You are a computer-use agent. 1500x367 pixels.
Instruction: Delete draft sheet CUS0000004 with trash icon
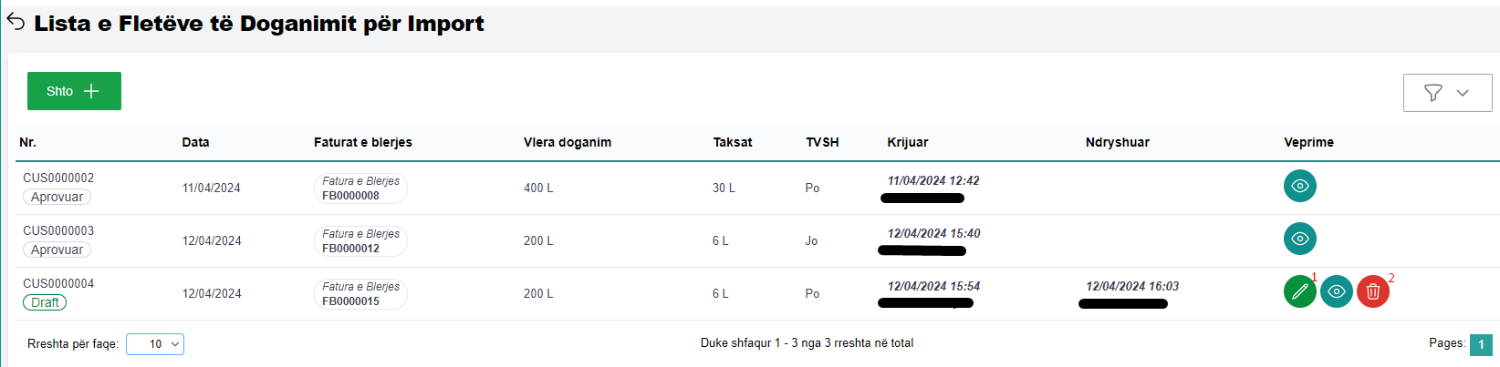pyautogui.click(x=1372, y=291)
